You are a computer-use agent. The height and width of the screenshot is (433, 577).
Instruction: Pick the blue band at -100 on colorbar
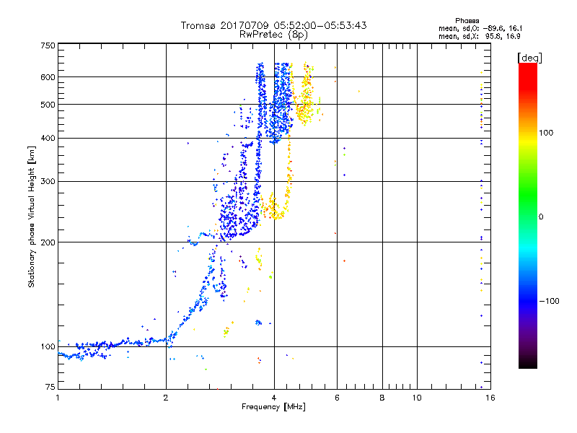pyautogui.click(x=527, y=300)
